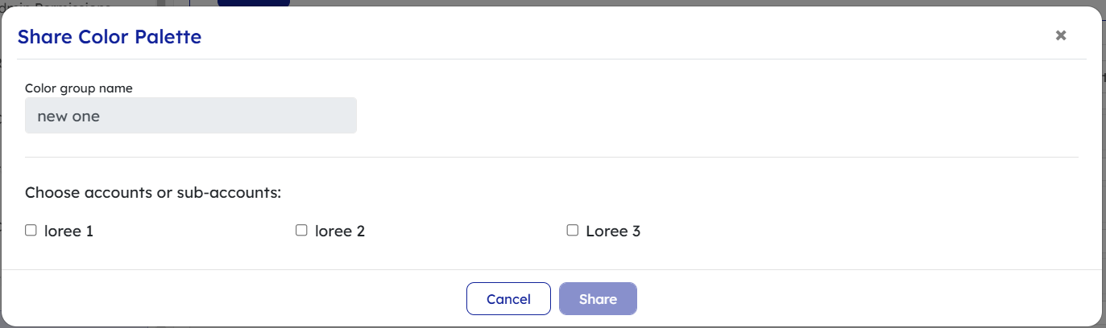This screenshot has width=1106, height=328.
Task: Confirm palette sharing with Share button
Action: click(x=598, y=299)
